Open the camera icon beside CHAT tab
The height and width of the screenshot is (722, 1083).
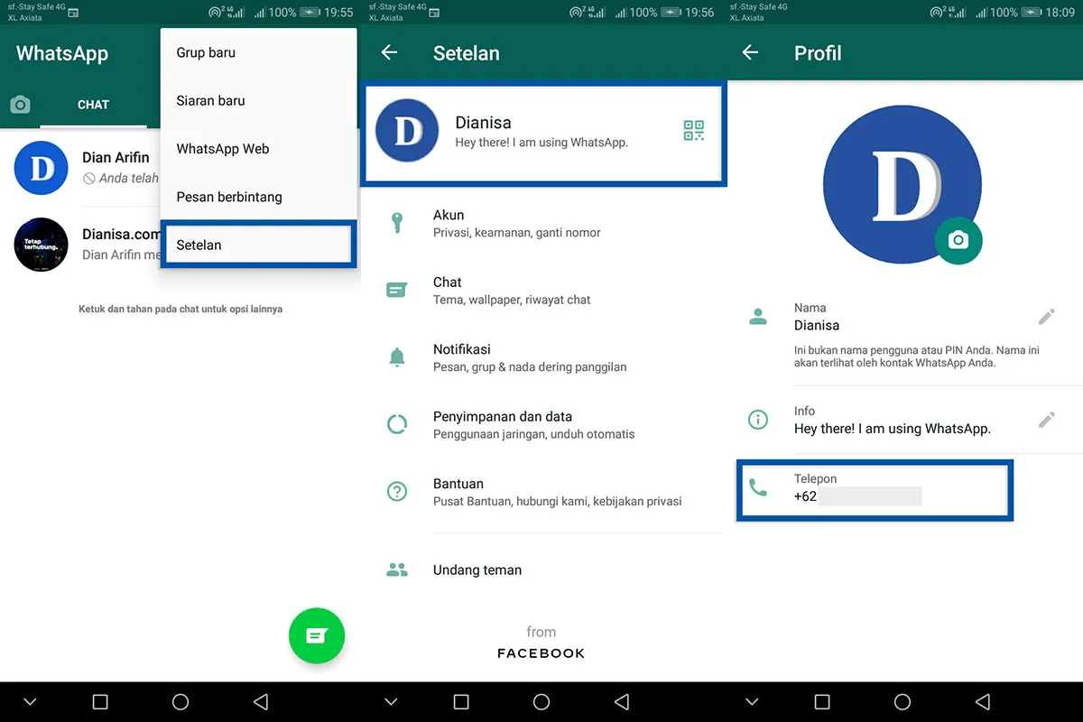click(20, 104)
